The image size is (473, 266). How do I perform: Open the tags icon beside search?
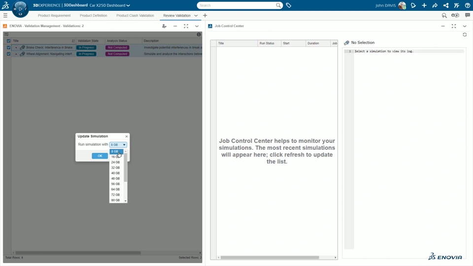tap(288, 5)
